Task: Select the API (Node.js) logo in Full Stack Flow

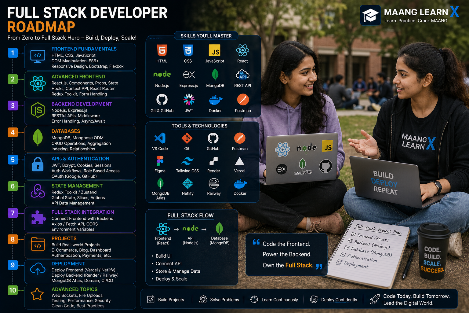Action: [190, 229]
